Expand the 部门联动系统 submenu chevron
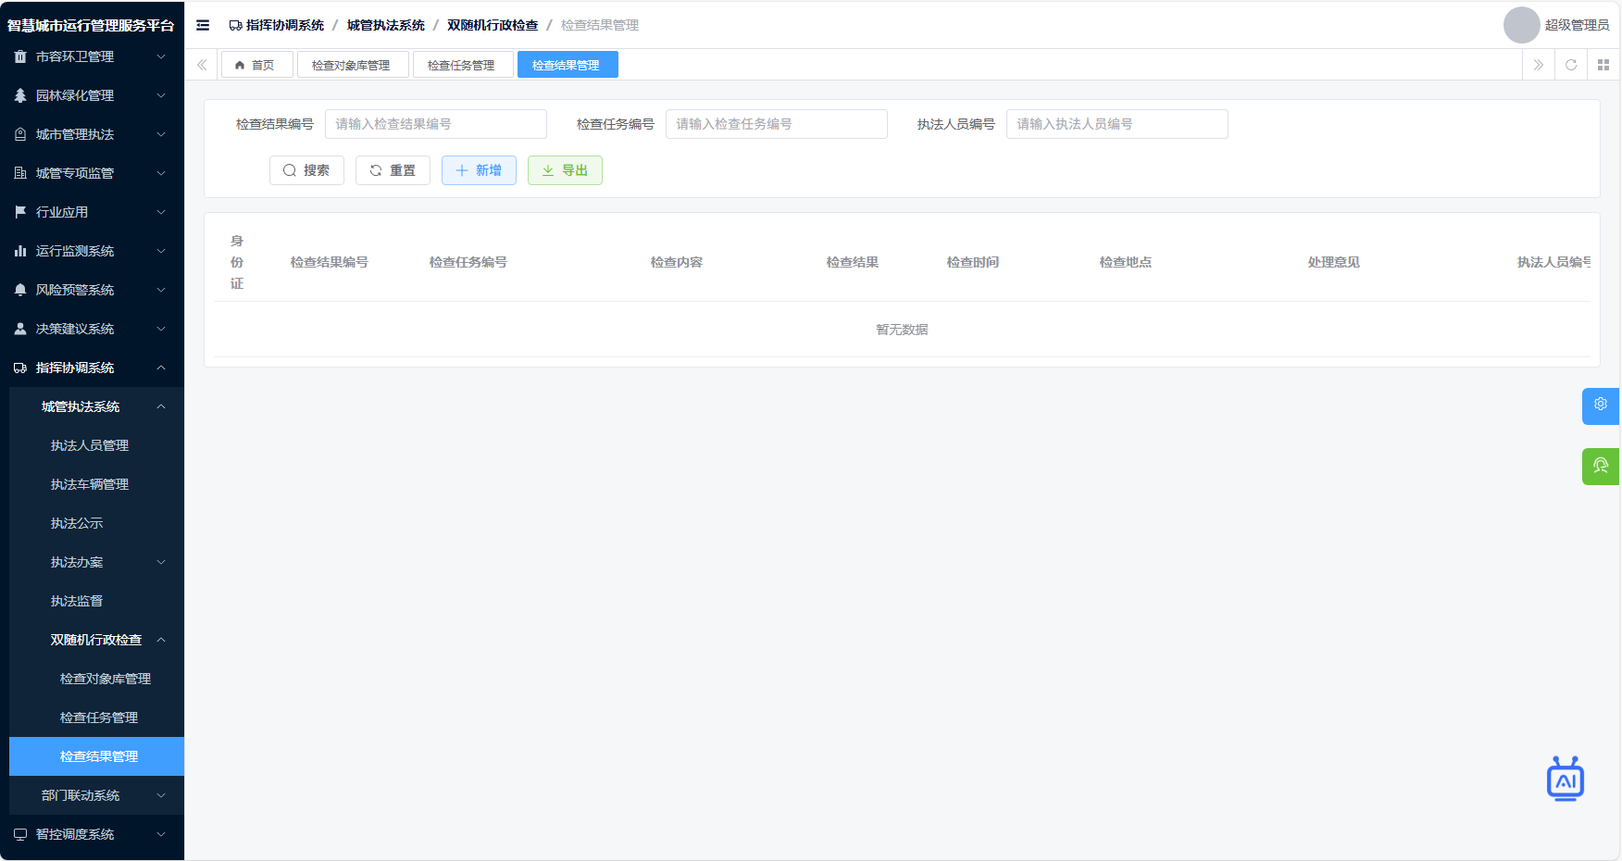Viewport: 1622px width, 861px height. click(x=161, y=795)
